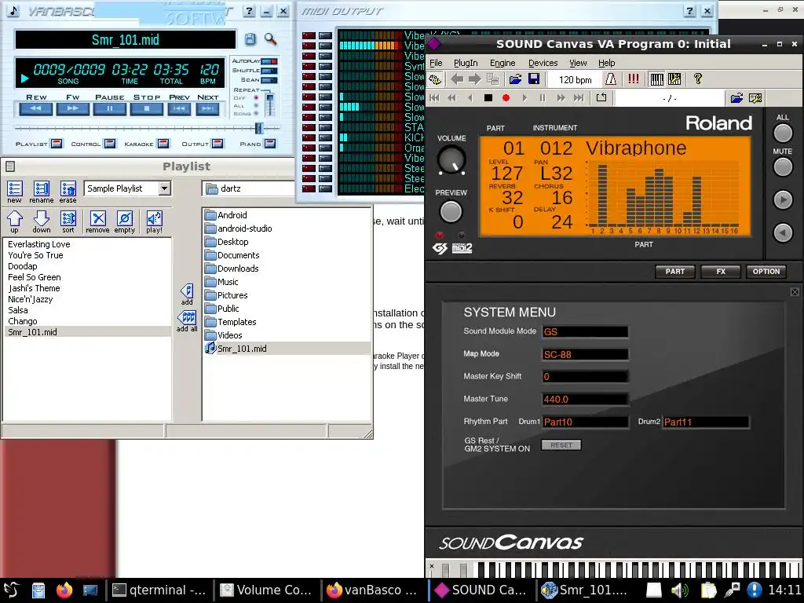Pause playback in vanBasco player
This screenshot has width=804, height=603.
click(110, 108)
